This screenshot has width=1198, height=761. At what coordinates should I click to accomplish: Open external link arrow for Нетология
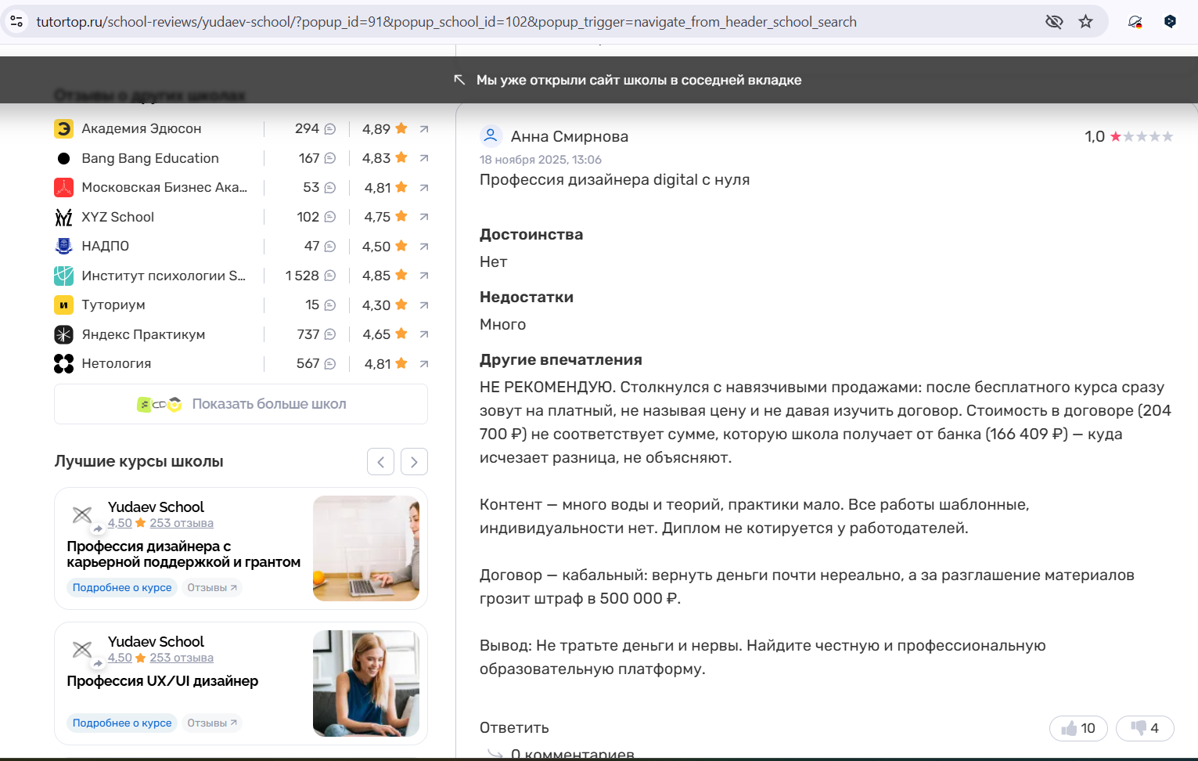424,364
